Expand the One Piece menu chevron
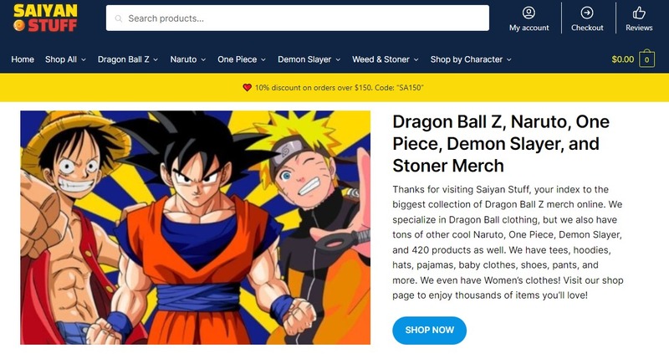The height and width of the screenshot is (354, 669). 263,59
